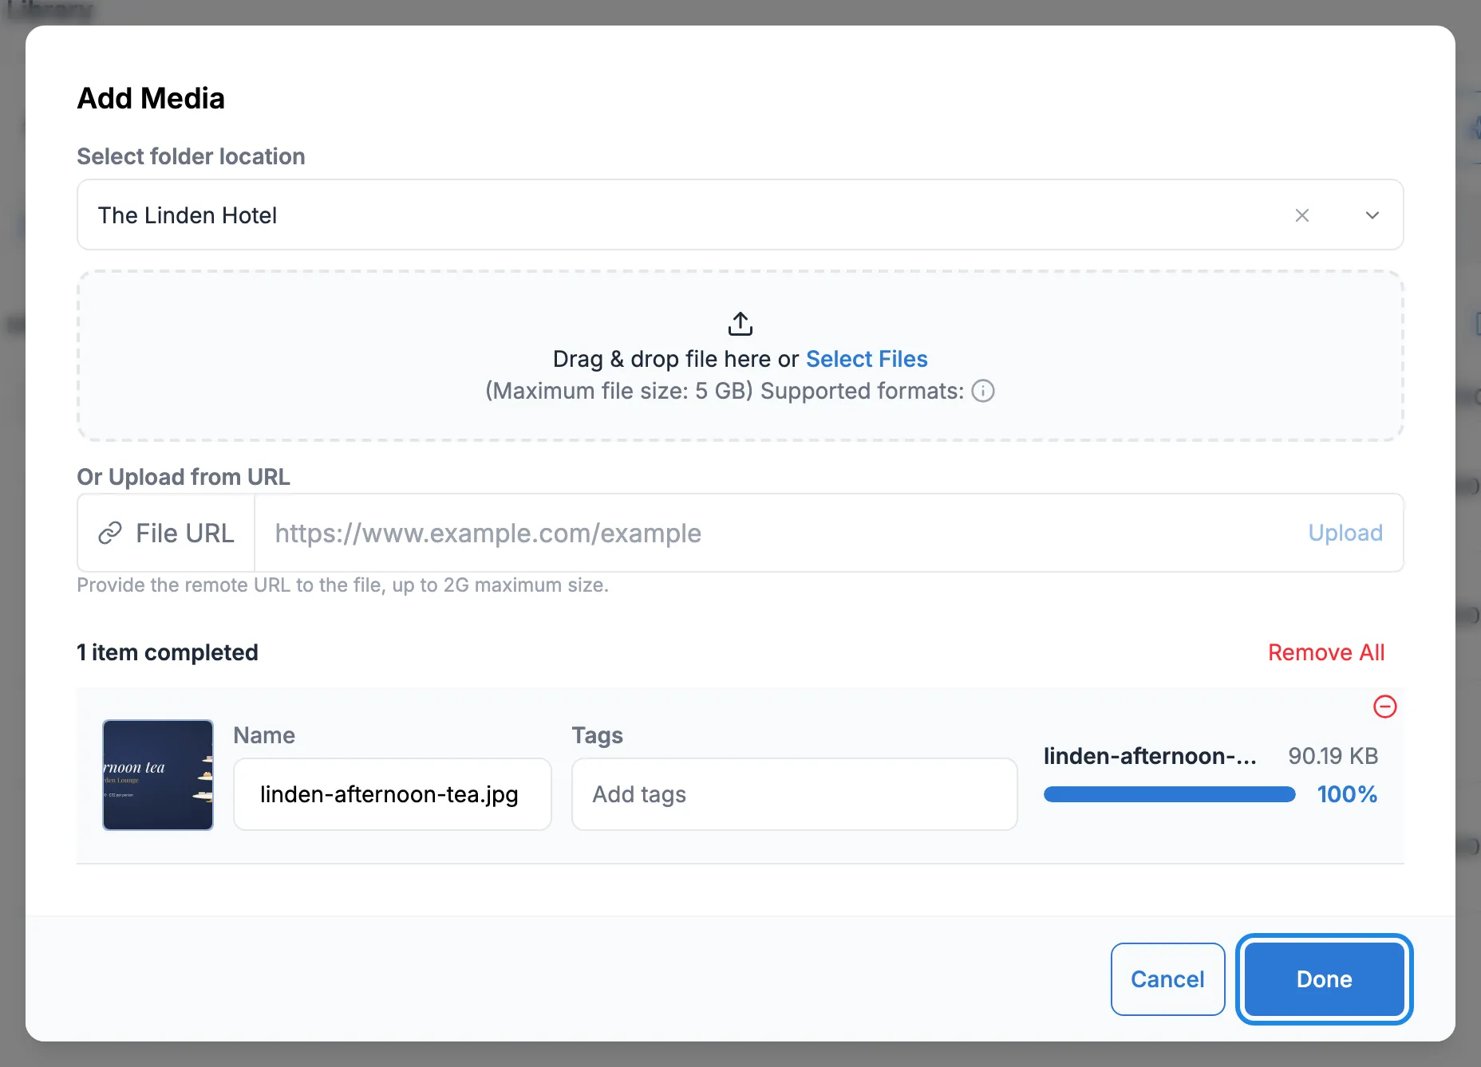Expand the folder location dropdown chevron
Viewport: 1481px width, 1067px height.
[1372, 215]
